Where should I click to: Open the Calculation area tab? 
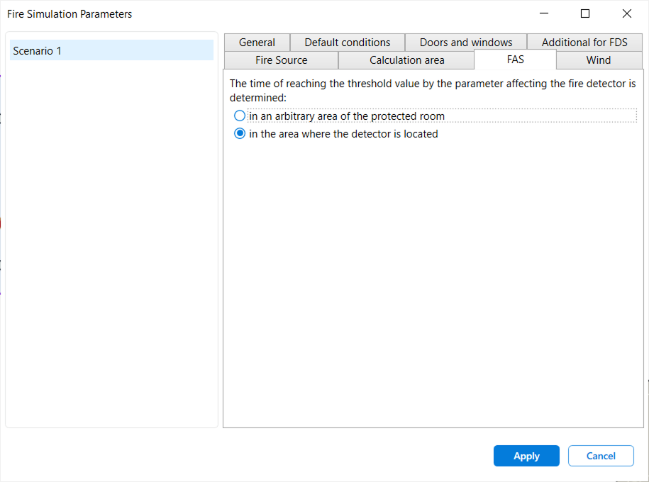tap(406, 60)
